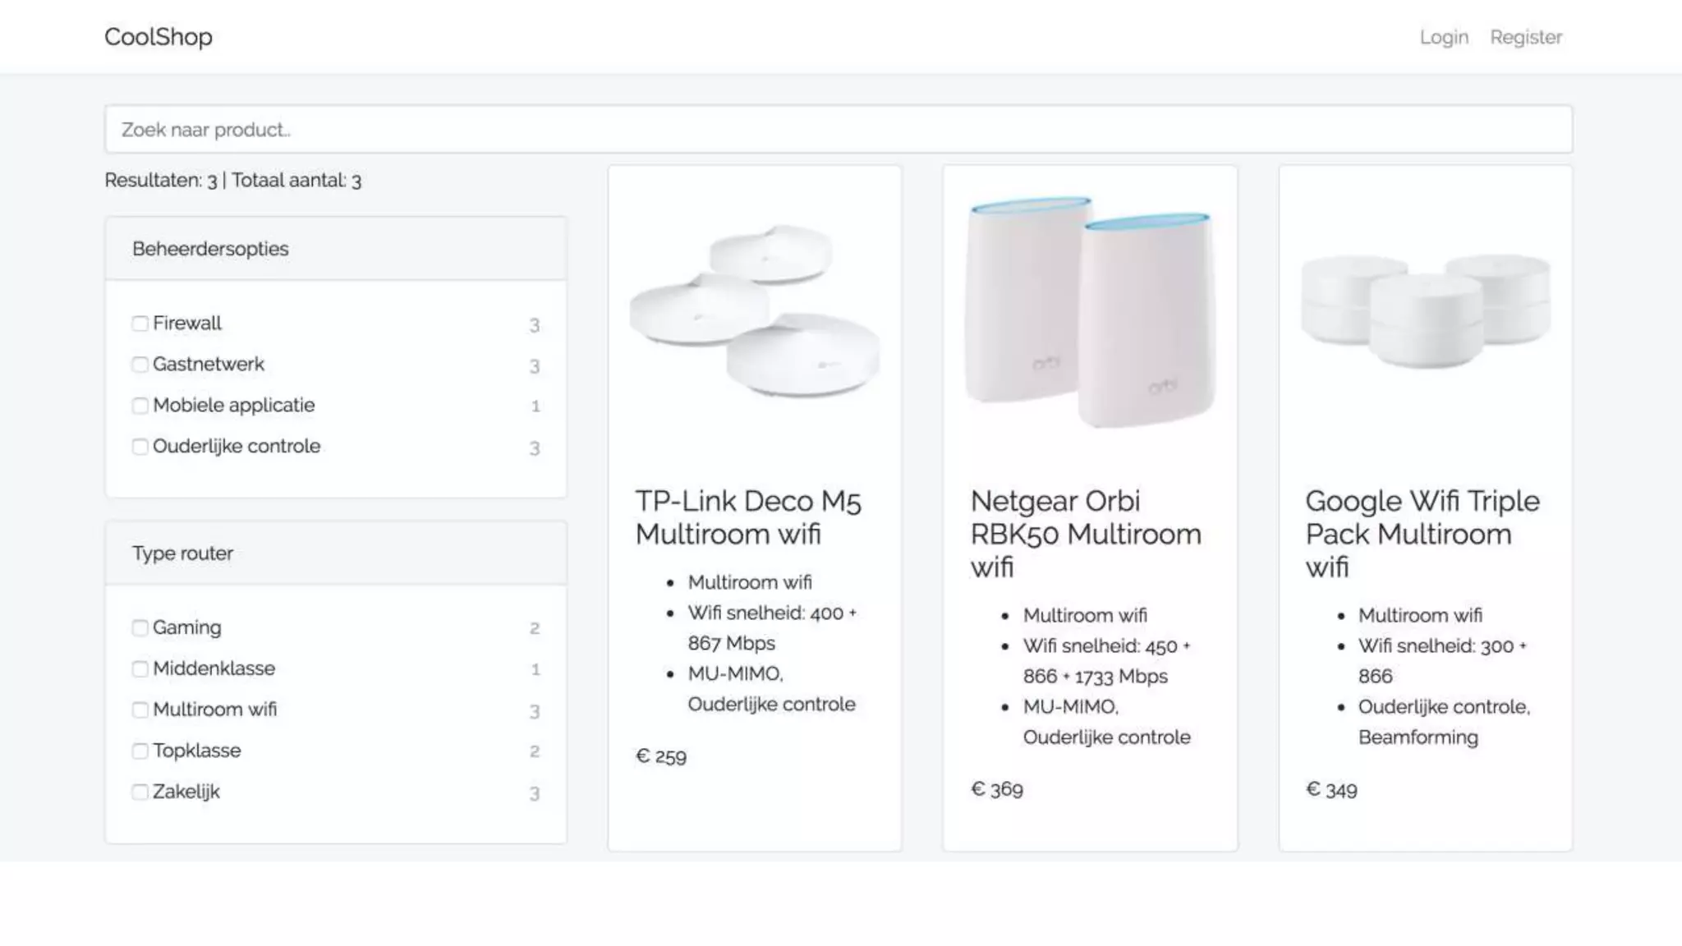
Task: Enable the Multiroom wifi filter checkbox
Action: (x=140, y=710)
